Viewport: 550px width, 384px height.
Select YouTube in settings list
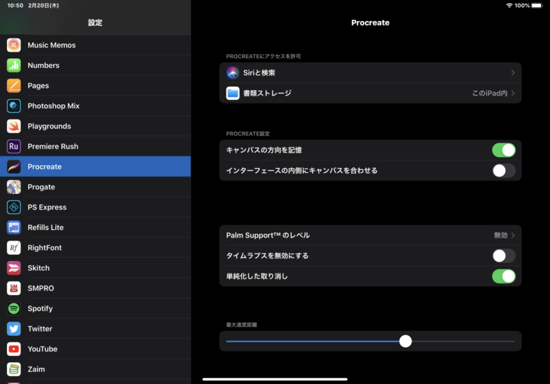(x=95, y=349)
